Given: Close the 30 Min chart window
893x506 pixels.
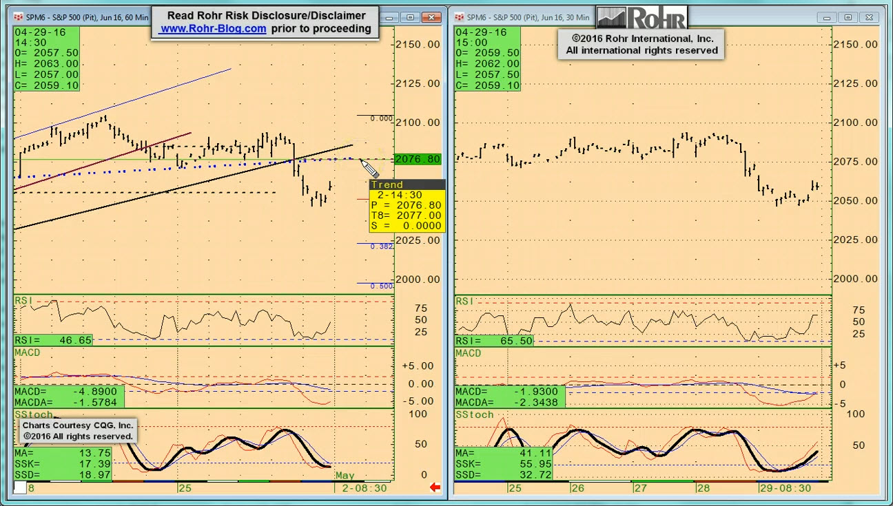Looking at the screenshot, I should point(871,17).
